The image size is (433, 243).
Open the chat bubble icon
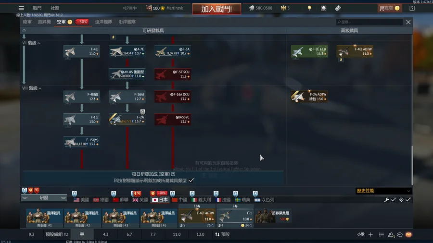pos(400,234)
